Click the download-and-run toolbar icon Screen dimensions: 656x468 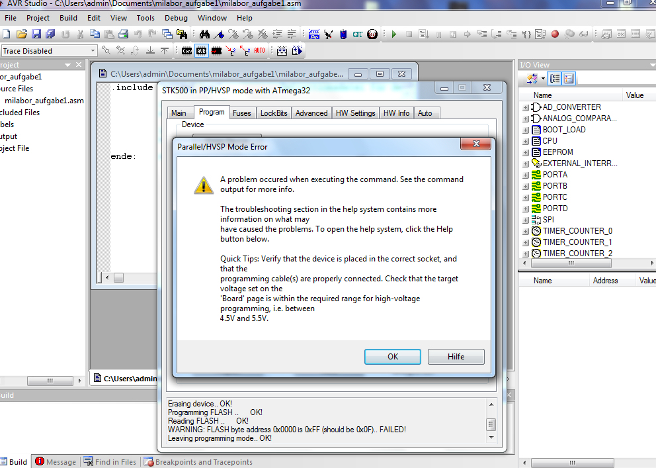click(x=297, y=51)
